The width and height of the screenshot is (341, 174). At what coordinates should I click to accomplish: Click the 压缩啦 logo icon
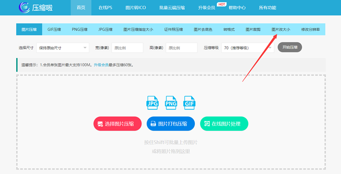[24, 8]
